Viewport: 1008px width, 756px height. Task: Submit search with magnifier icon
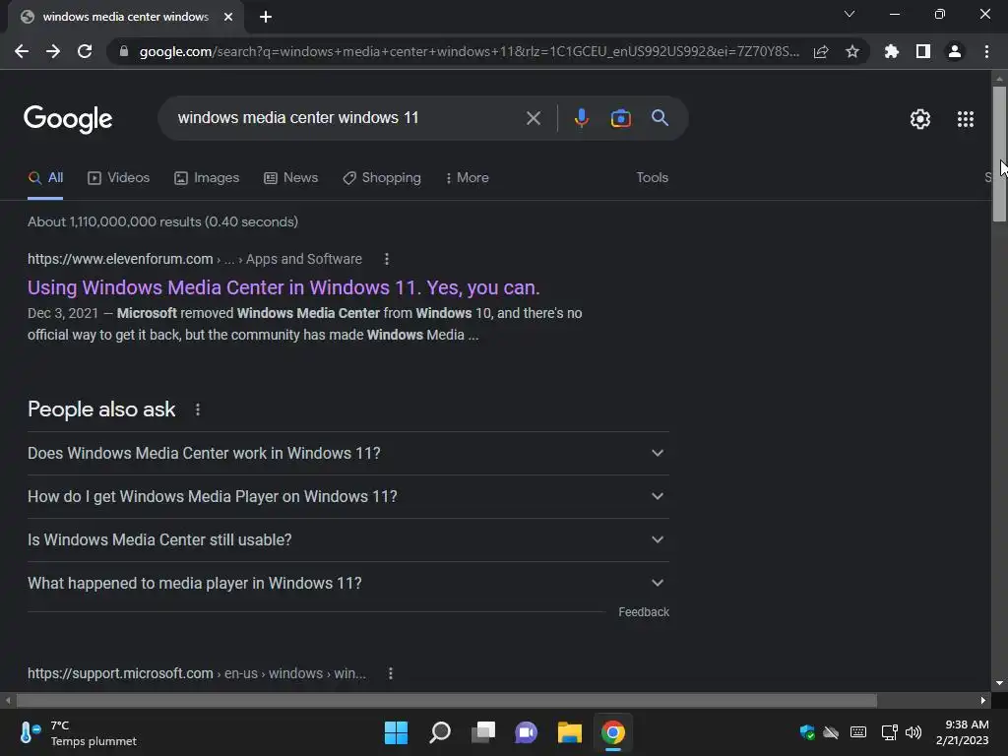click(660, 118)
